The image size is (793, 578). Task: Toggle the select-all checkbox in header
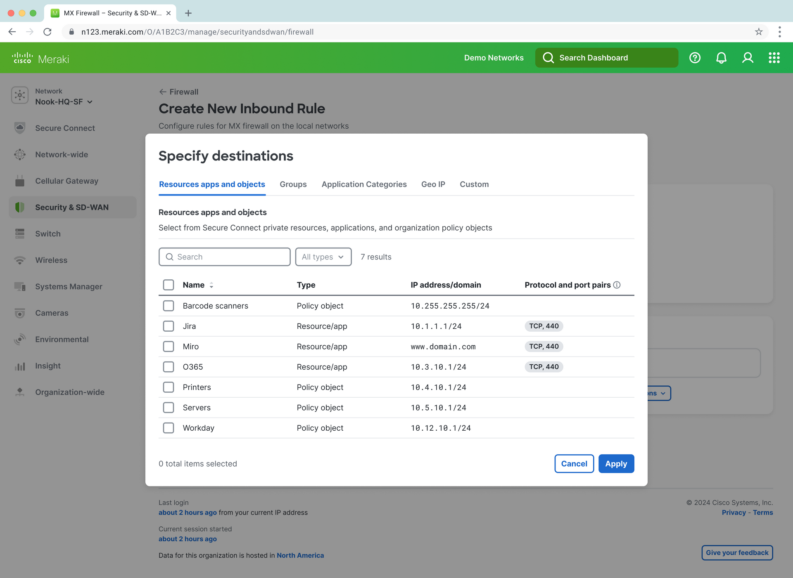tap(169, 285)
